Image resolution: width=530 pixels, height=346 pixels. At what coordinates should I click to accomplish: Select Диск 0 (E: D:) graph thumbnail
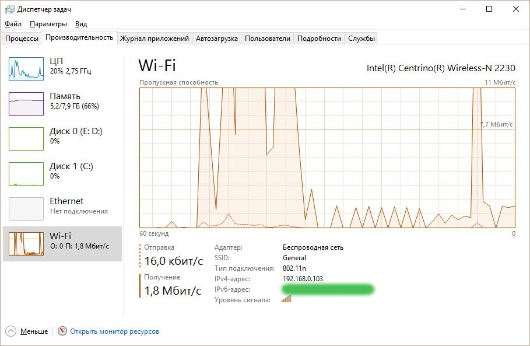point(26,139)
